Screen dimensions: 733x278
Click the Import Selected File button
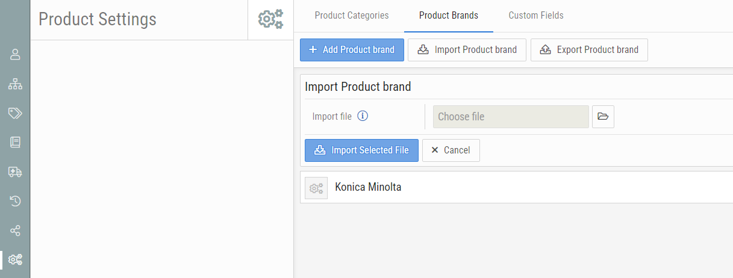[361, 150]
